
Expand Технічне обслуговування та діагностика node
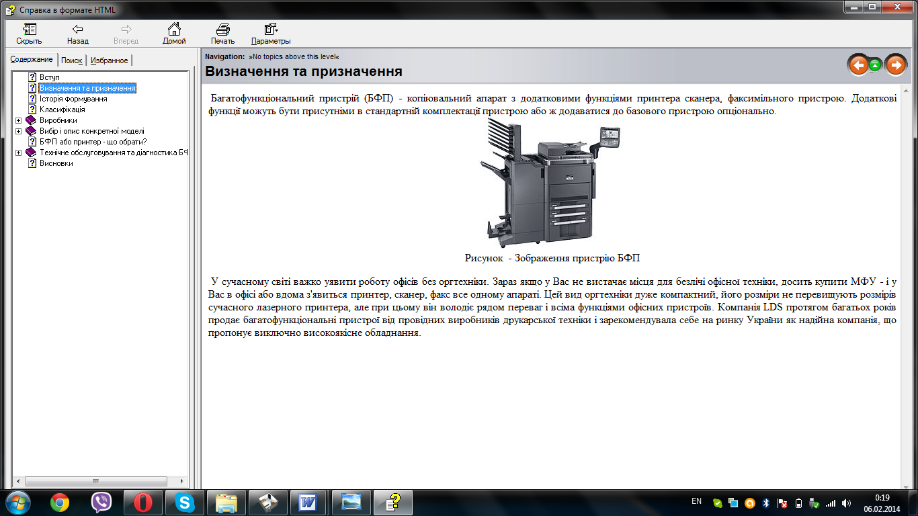(18, 153)
